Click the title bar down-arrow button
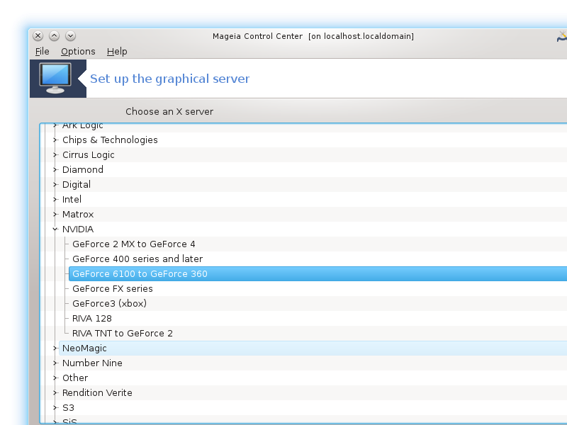Screen dimensions: 567x425 tap(70, 36)
